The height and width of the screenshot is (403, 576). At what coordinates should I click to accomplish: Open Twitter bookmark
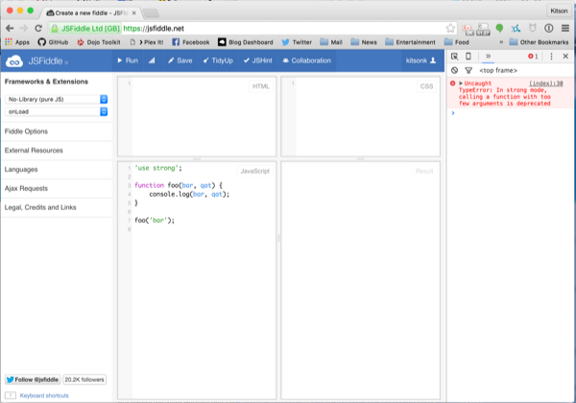click(297, 42)
